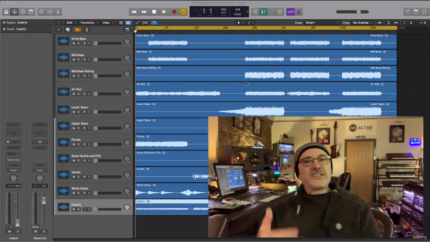
Task: Enable input monitoring on Plucks track
Action: coord(89,145)
